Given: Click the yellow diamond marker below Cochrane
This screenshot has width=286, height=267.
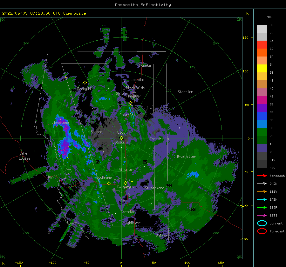Looking at the screenshot, I should 109,183.
